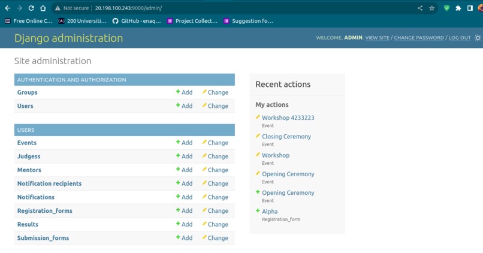Click the browser forward arrow

coord(19,8)
